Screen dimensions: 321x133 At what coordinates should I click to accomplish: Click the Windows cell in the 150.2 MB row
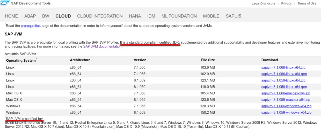pos(13,113)
